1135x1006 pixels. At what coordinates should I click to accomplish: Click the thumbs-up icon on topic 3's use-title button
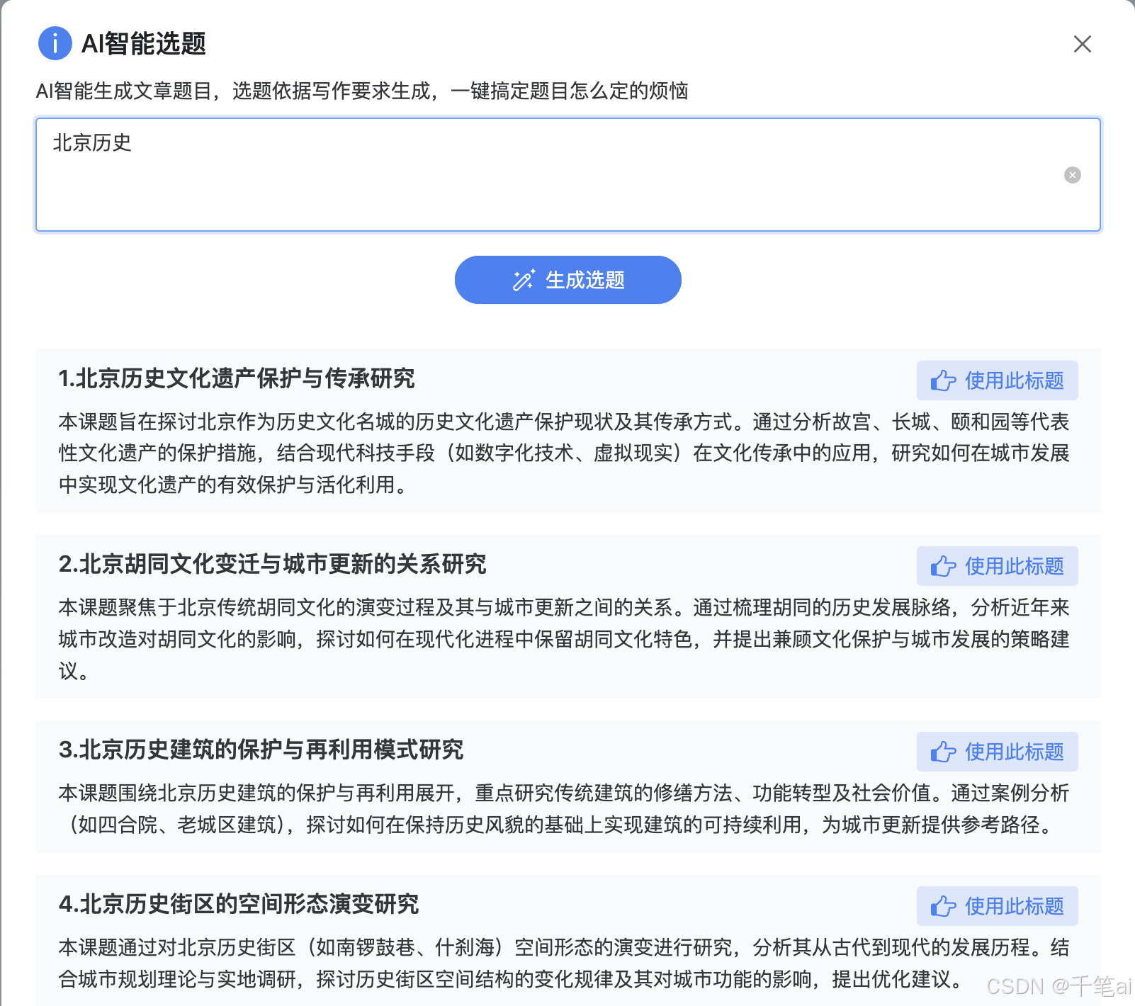(x=942, y=752)
